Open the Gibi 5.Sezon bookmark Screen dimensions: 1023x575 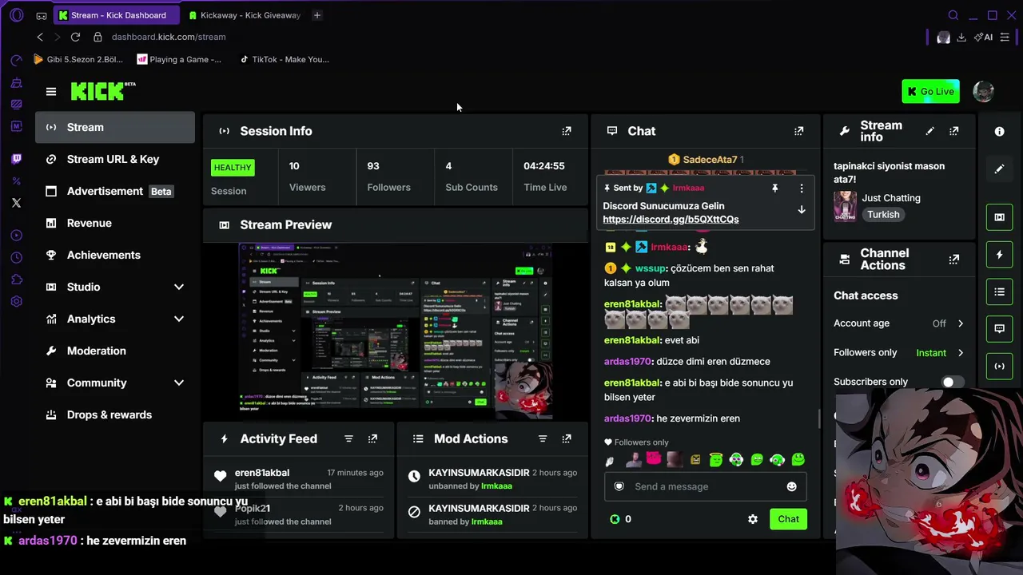pyautogui.click(x=78, y=59)
